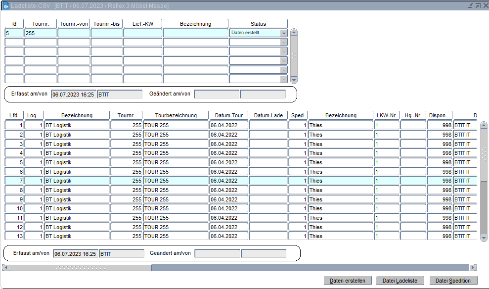Click the lower table's vertical scroll-down arrow

tap(484, 238)
